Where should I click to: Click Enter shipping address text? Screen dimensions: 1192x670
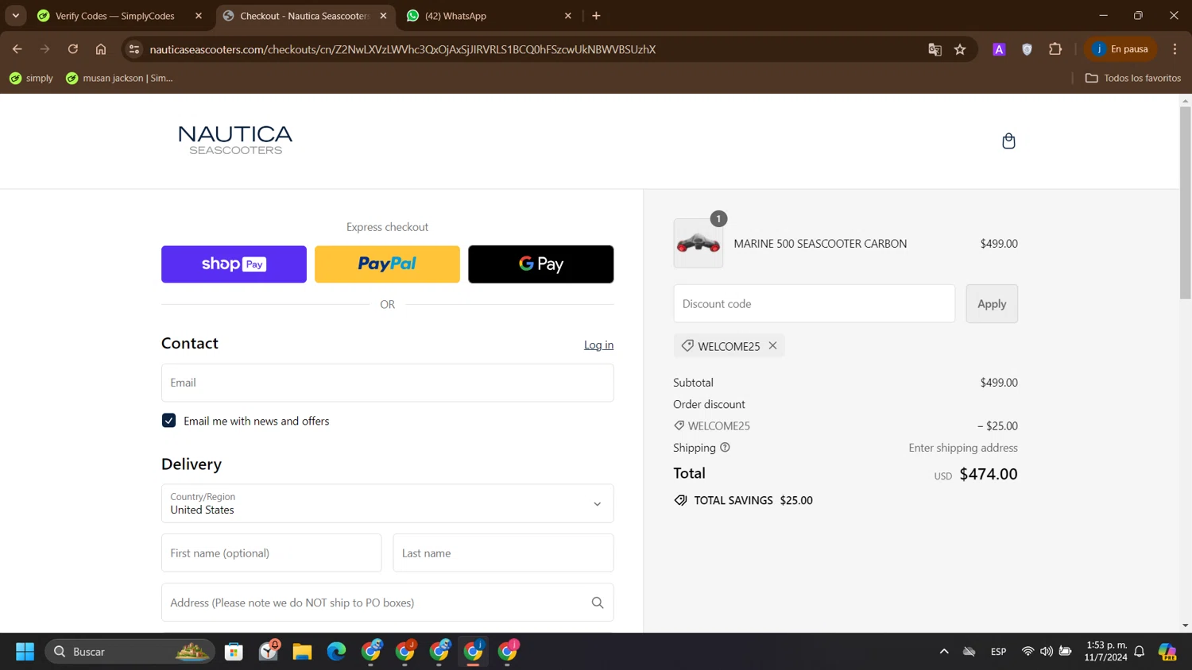pos(963,448)
